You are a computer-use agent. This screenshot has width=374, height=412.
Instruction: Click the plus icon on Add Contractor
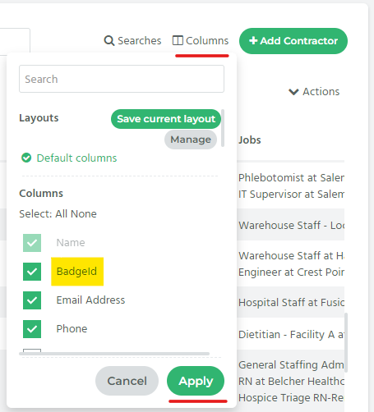pyautogui.click(x=253, y=40)
